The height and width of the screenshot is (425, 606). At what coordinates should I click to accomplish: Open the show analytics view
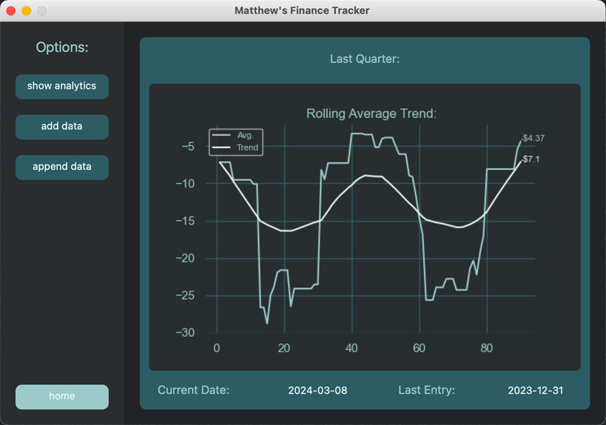coord(62,86)
